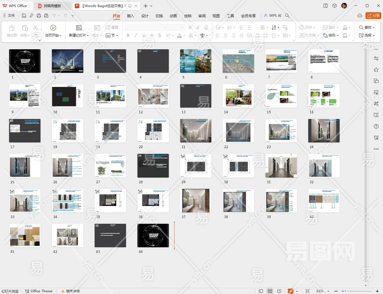This screenshot has width=383, height=294.
Task: Click the user avatar in title bar
Action: click(344, 6)
